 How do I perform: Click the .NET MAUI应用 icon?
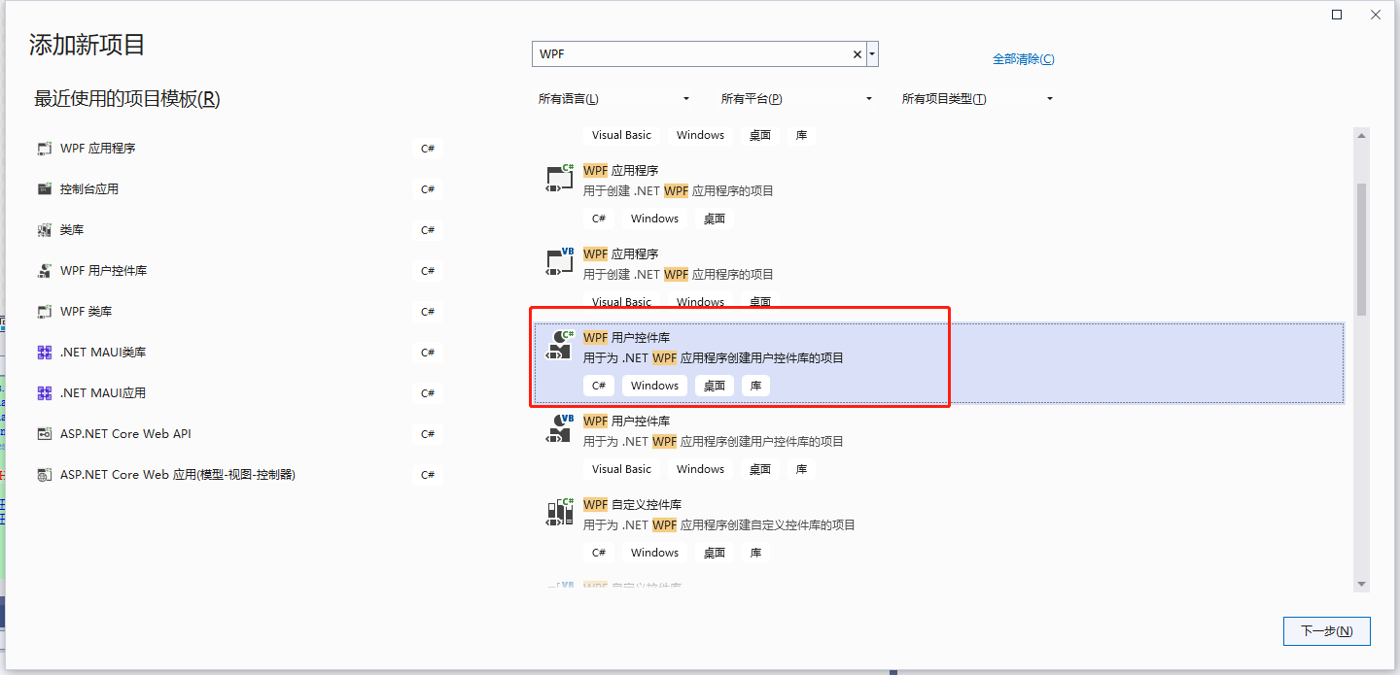click(44, 393)
